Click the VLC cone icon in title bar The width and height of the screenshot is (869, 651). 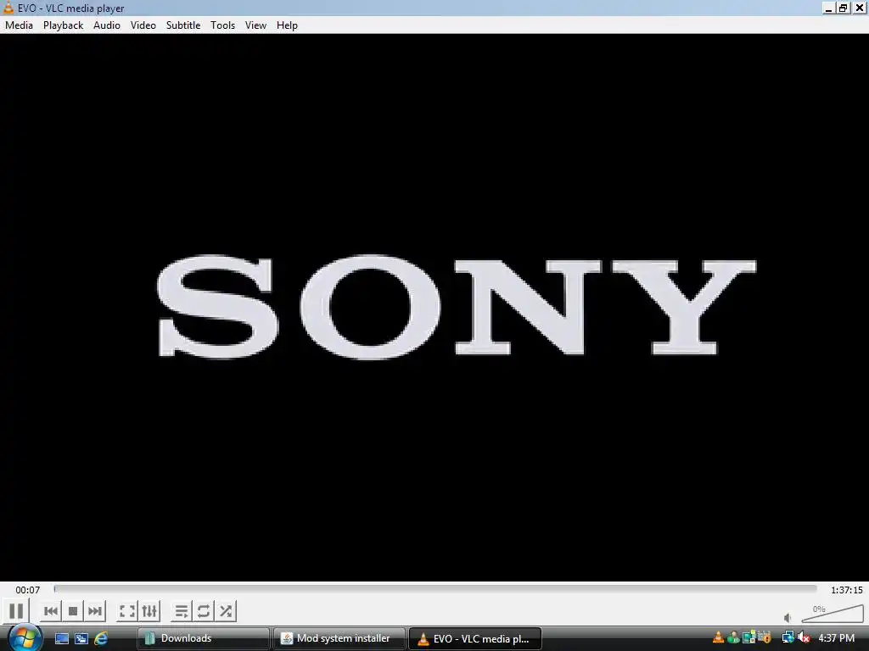click(8, 7)
